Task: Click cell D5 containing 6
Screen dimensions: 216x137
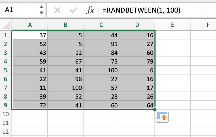Action: click(x=137, y=70)
